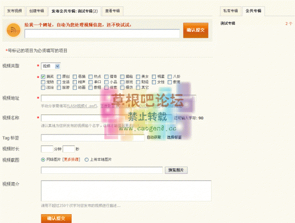This screenshot has height=223, width=295.
Task: Check the 原创 category checkbox
Action: click(59, 77)
